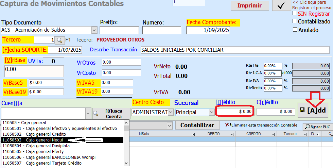Open the Sucursal Principal dropdown

click(x=211, y=112)
